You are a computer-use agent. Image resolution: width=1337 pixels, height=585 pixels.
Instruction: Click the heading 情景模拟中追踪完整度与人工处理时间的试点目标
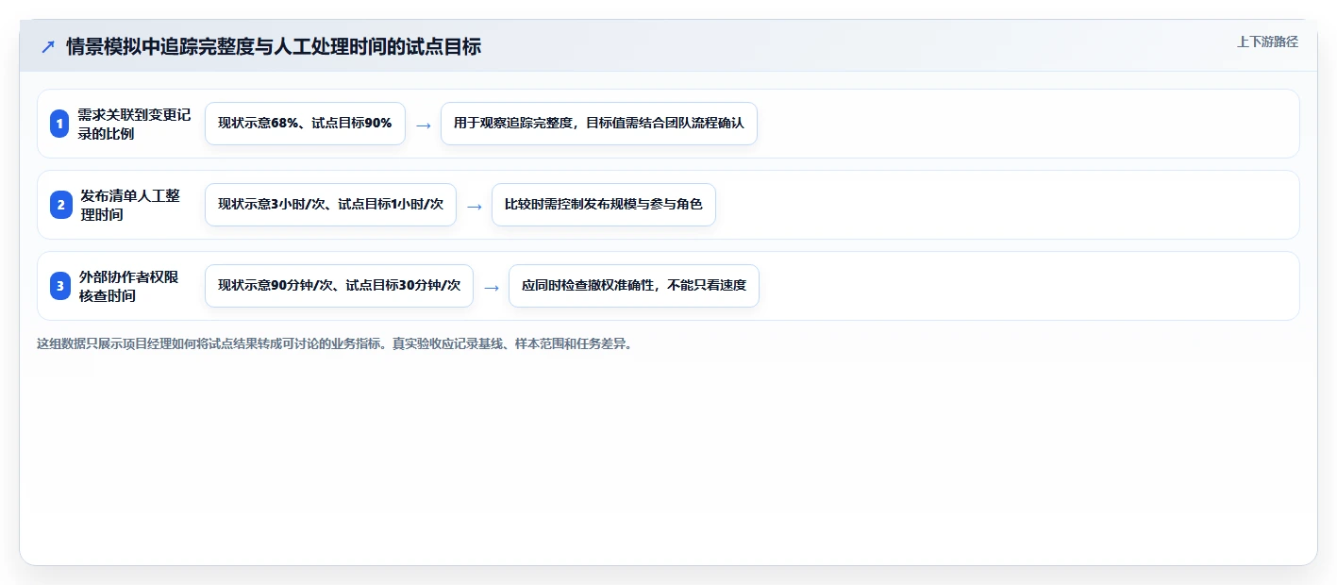click(x=274, y=46)
